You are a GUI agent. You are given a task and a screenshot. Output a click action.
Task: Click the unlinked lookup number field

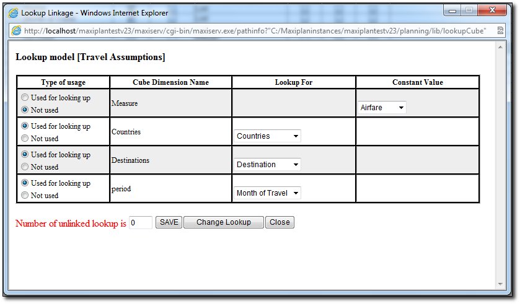pos(141,222)
